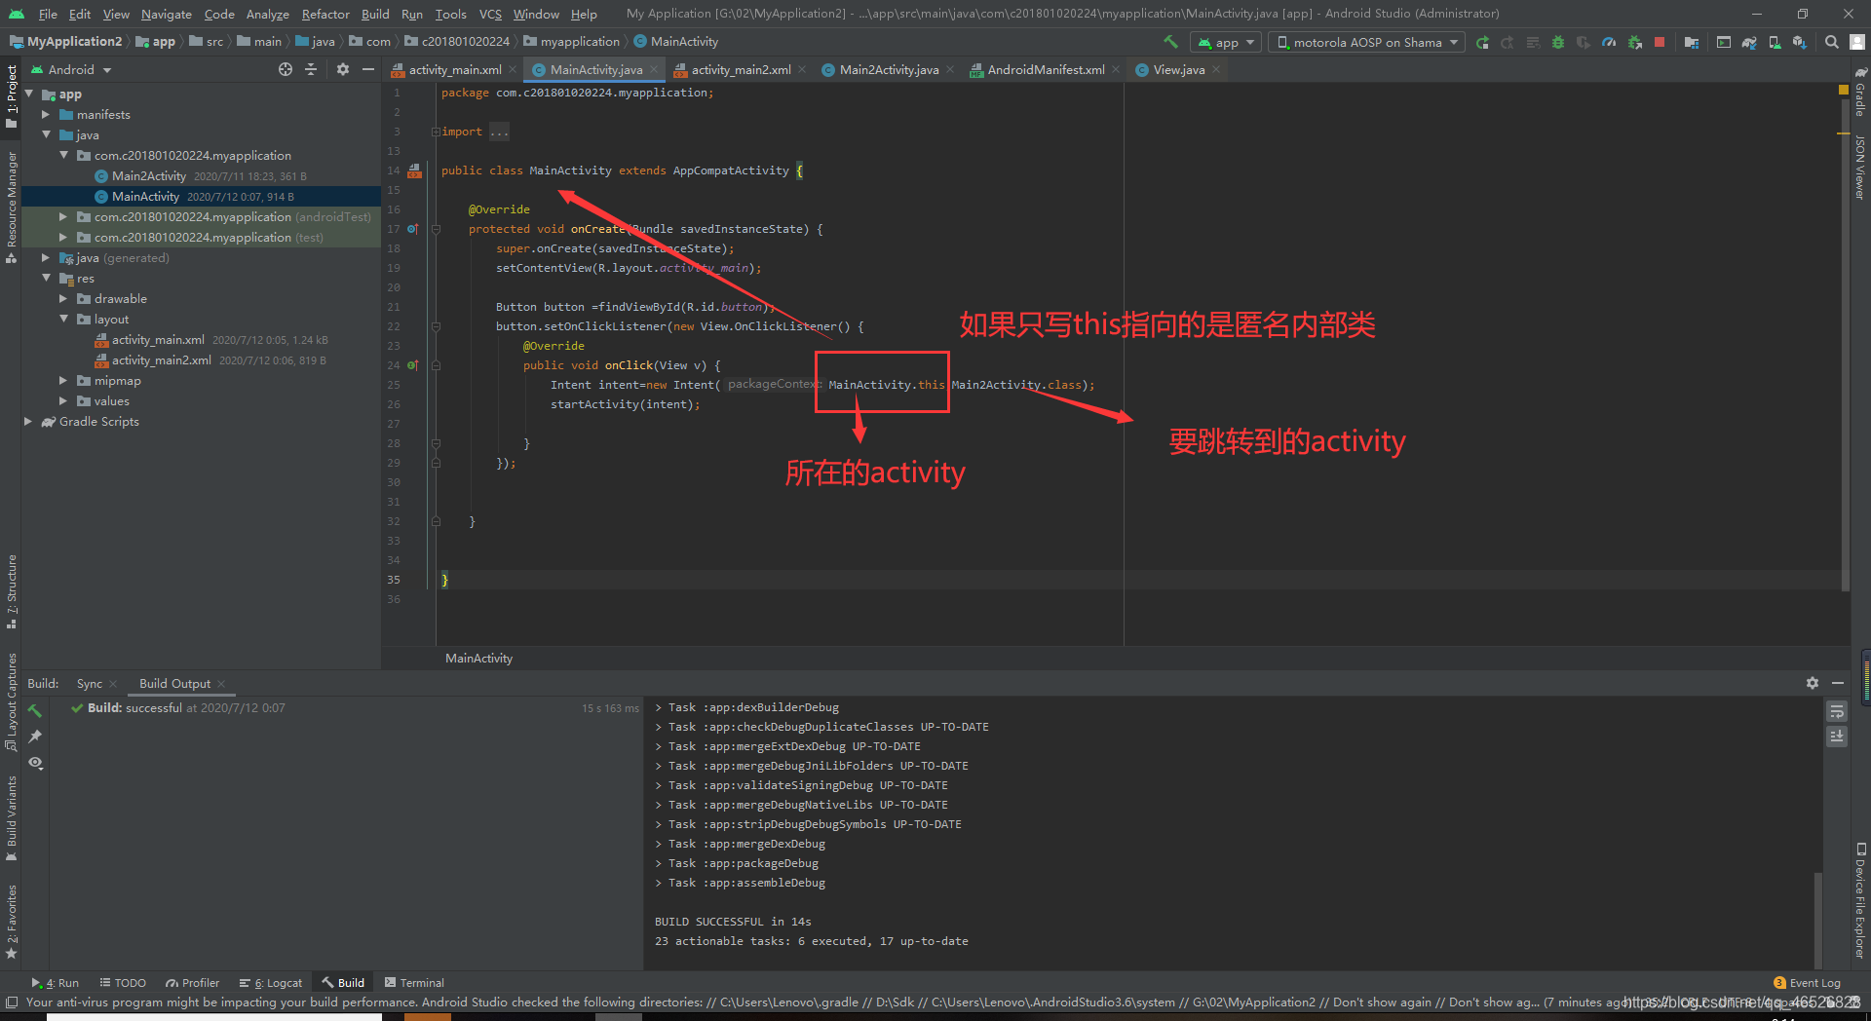Click gutter override icon beside onCreate method
Image resolution: width=1871 pixels, height=1021 pixels.
[412, 229]
